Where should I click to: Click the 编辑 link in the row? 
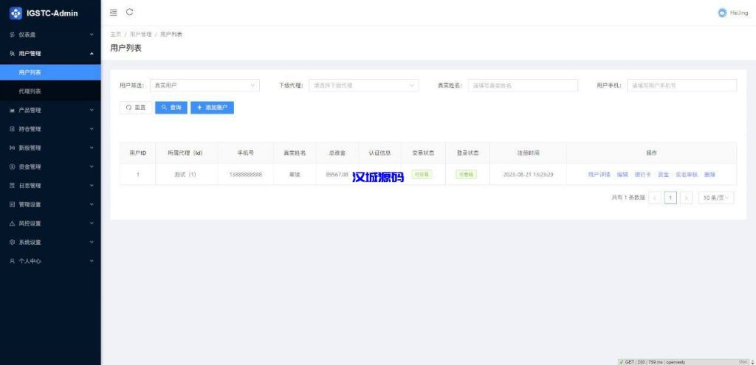[x=622, y=174]
